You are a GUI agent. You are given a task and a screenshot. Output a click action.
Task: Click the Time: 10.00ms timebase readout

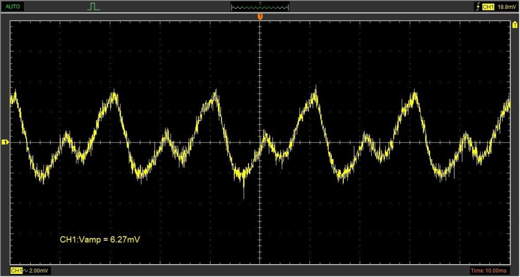tap(491, 271)
